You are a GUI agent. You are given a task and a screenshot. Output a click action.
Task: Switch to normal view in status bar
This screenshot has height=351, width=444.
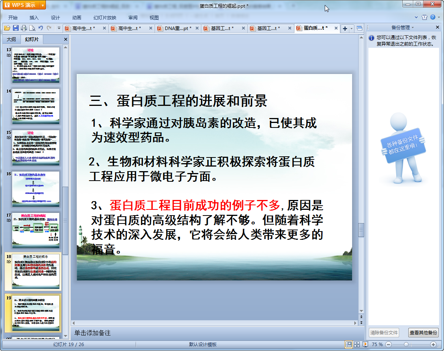coord(349,344)
